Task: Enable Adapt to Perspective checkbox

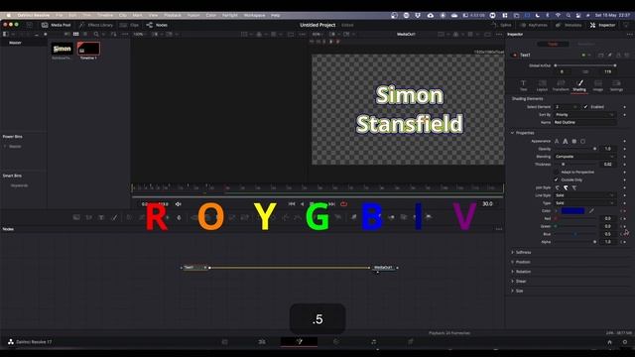Action: tap(556, 172)
